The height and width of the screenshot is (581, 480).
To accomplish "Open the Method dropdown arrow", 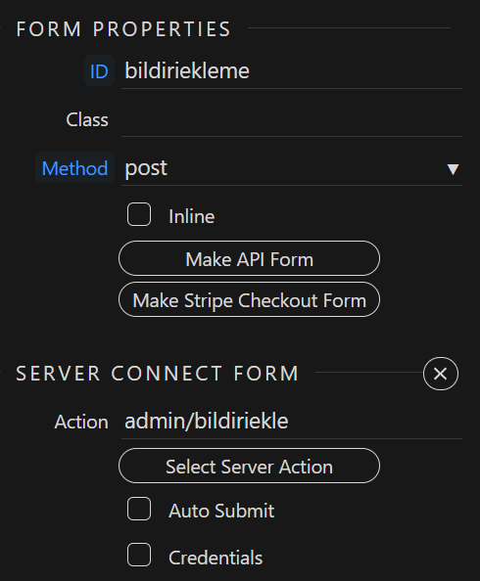I will coord(453,169).
